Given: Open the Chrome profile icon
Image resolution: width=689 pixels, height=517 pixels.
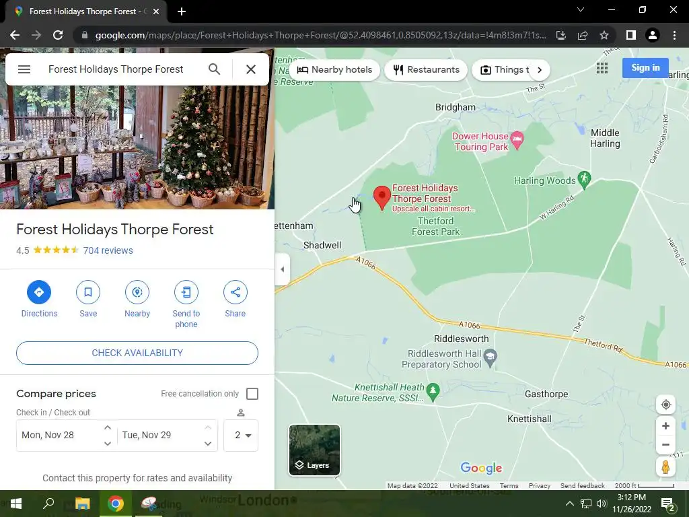Looking at the screenshot, I should coord(653,35).
